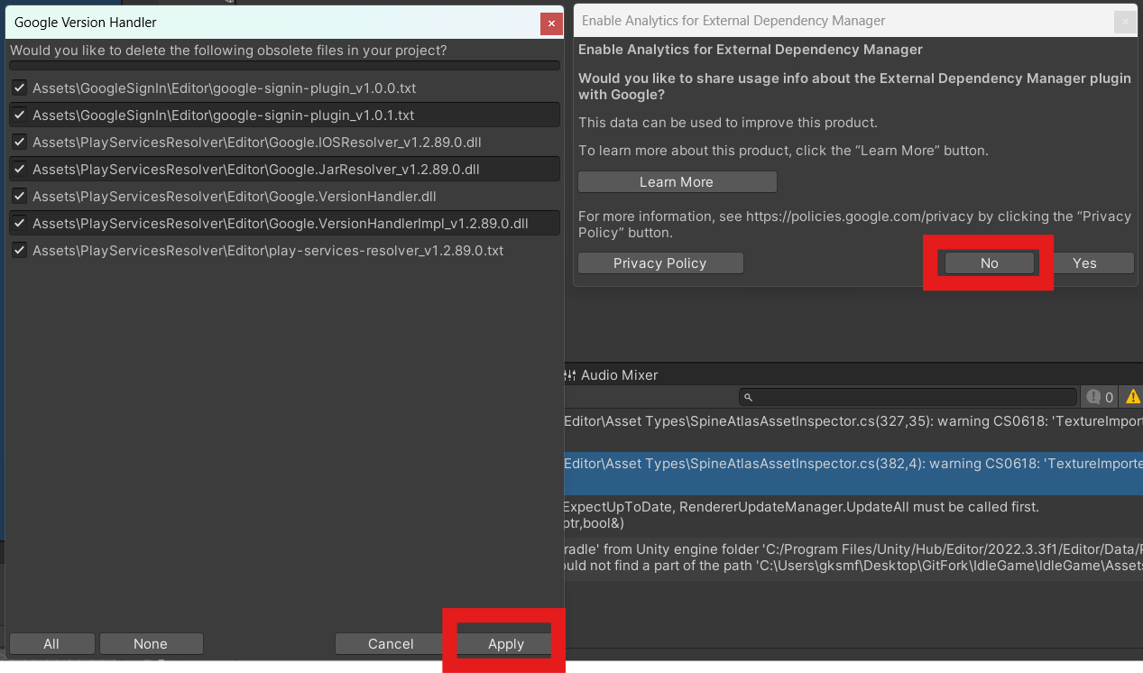Focus the console search field
Image resolution: width=1143 pixels, height=673 pixels.
[908, 397]
